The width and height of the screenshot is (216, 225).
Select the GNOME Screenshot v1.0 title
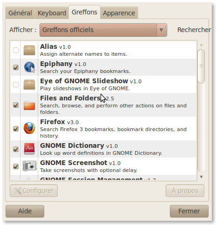click(x=80, y=163)
